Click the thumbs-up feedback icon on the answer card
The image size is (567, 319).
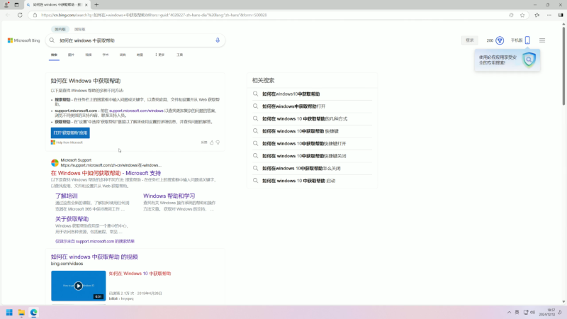pos(211,142)
